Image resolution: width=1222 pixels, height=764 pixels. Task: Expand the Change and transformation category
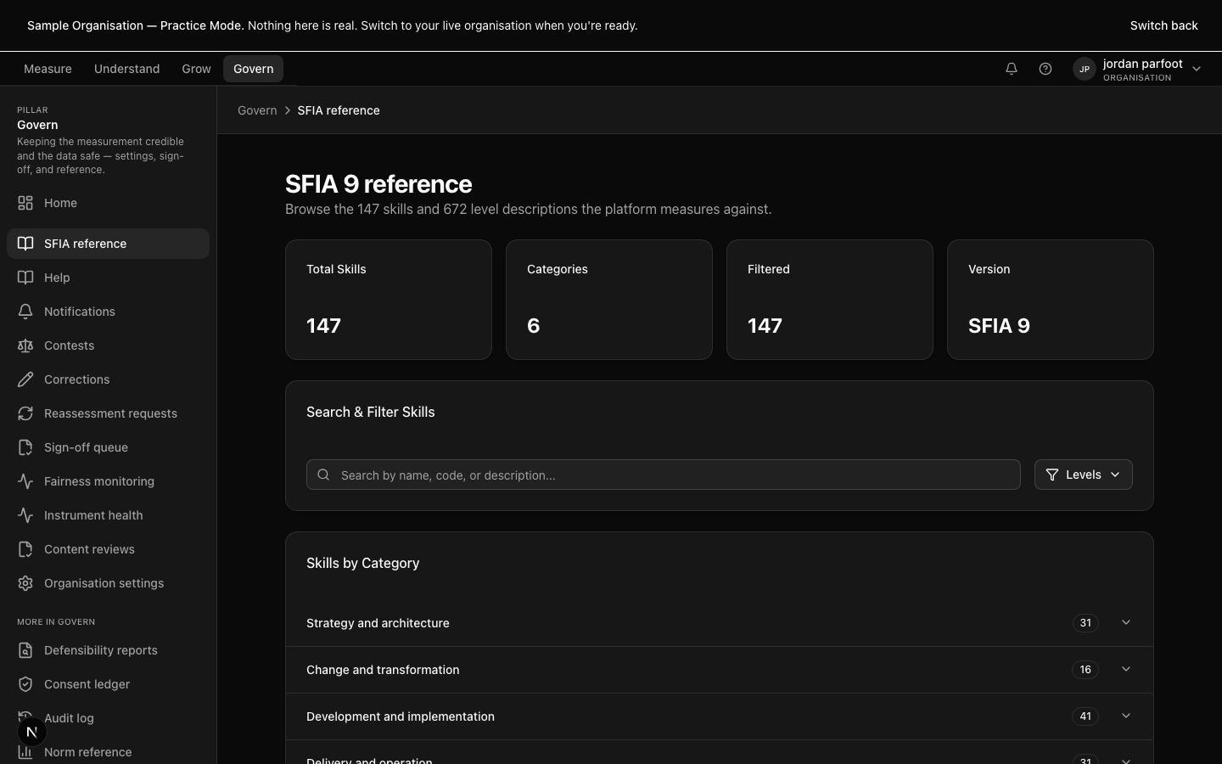point(719,670)
